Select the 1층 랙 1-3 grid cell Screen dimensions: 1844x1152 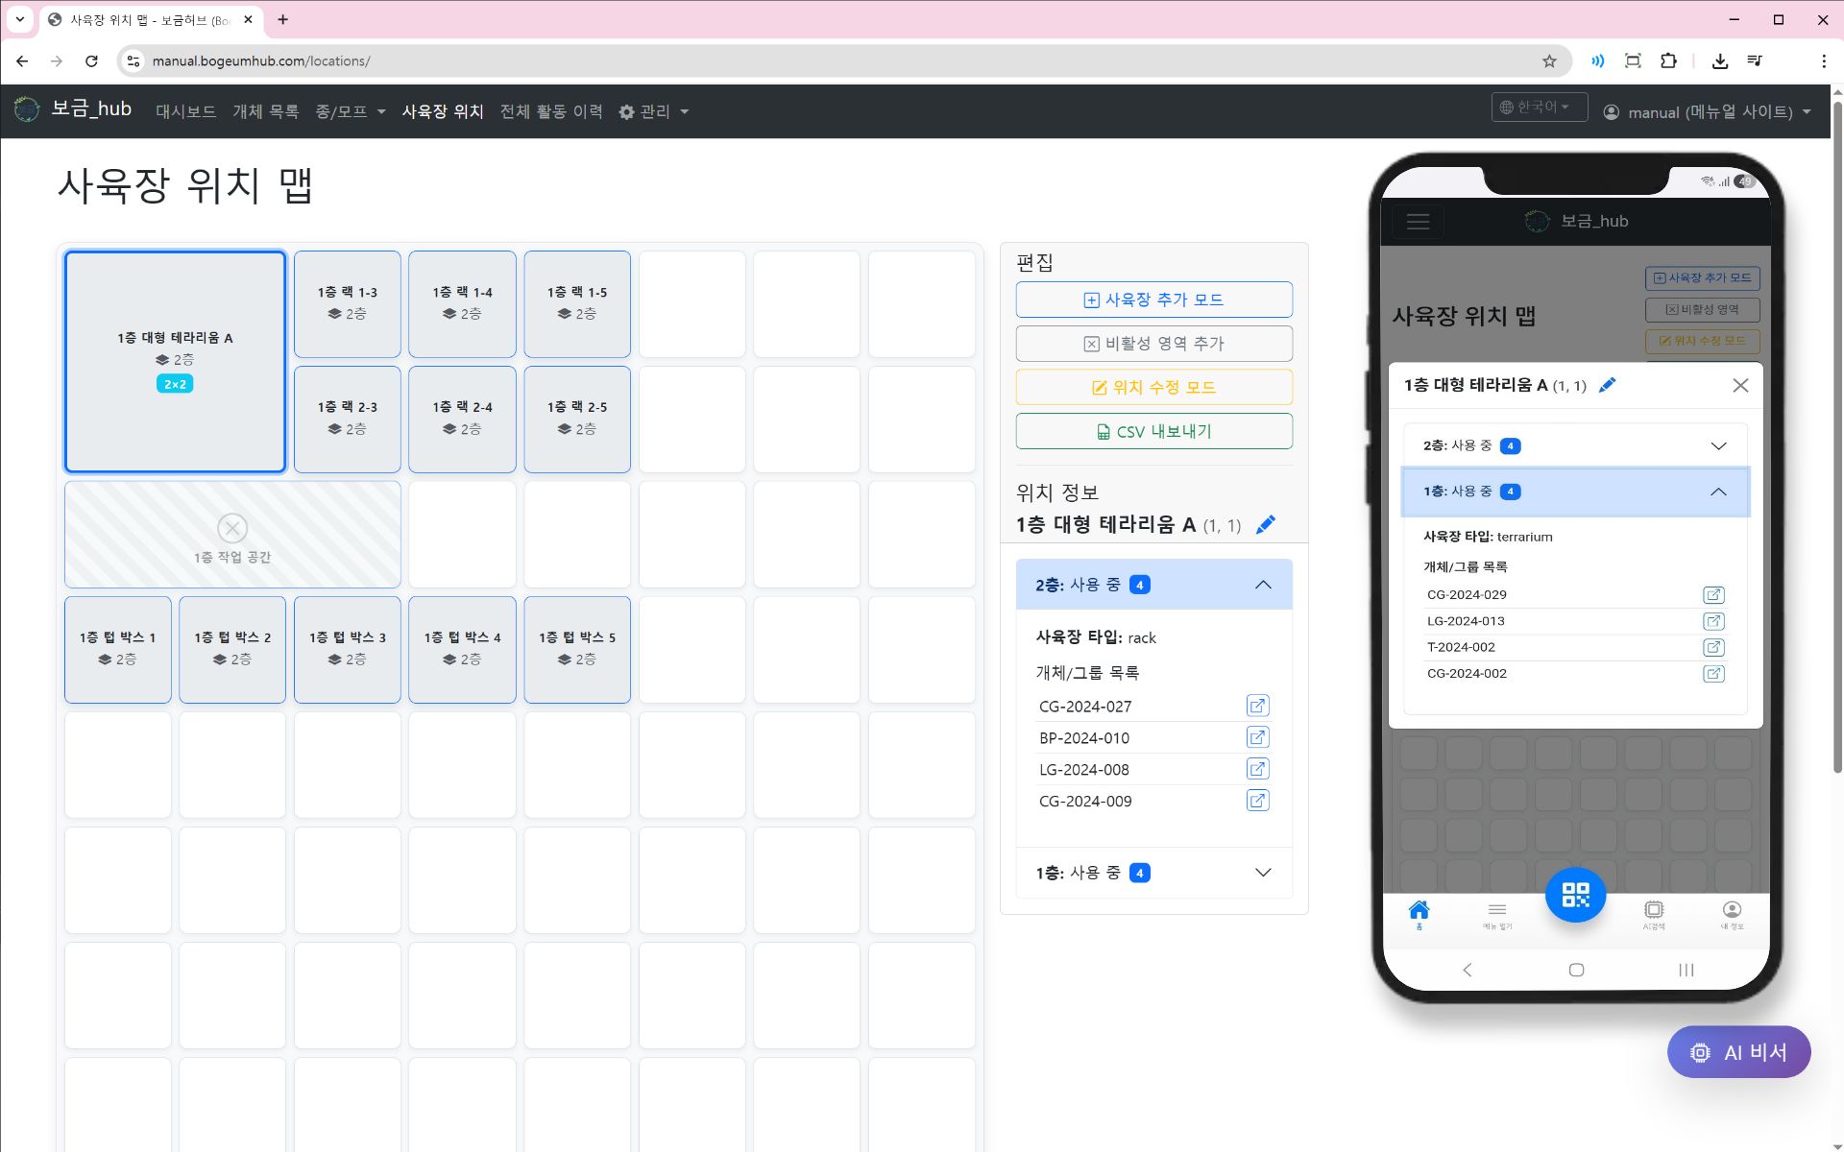[347, 303]
